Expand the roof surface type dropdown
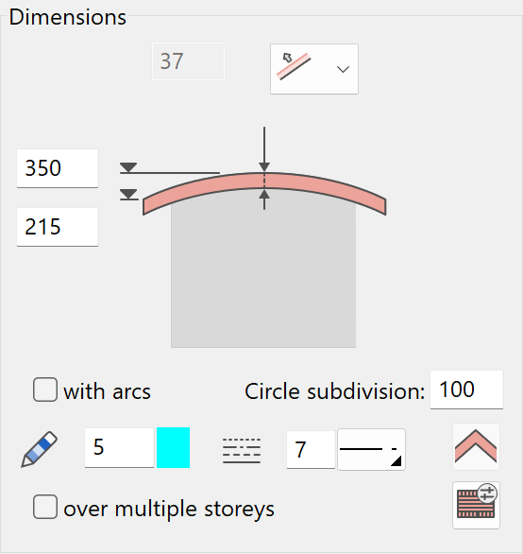Viewport: 523px width, 554px height. (314, 69)
